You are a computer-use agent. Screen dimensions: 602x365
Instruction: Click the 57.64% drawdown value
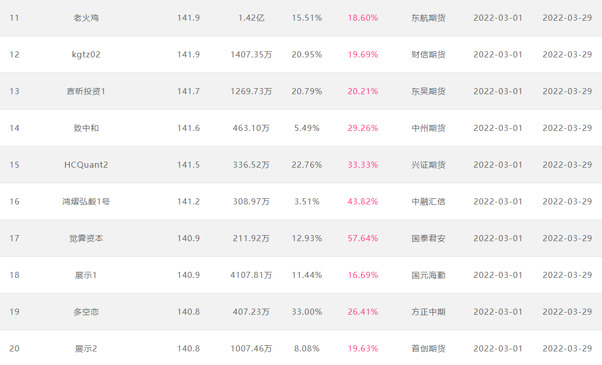coord(363,238)
